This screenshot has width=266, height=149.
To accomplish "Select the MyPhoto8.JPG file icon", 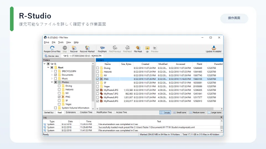I will point(101,97).
